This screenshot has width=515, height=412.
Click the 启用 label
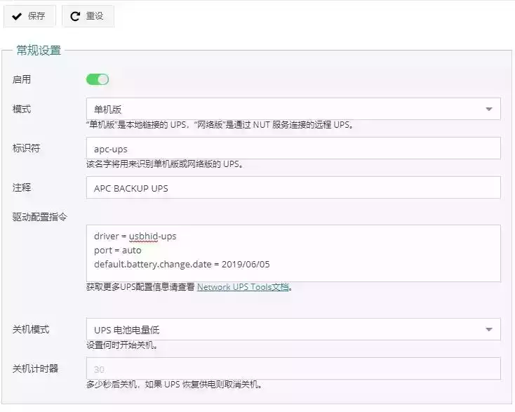point(22,79)
